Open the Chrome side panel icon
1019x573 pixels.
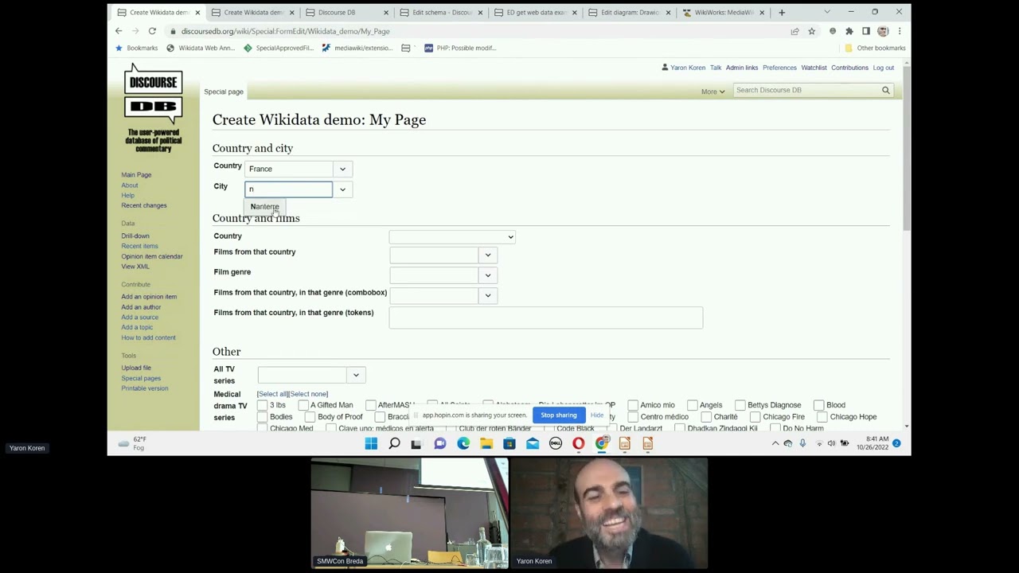pos(866,31)
